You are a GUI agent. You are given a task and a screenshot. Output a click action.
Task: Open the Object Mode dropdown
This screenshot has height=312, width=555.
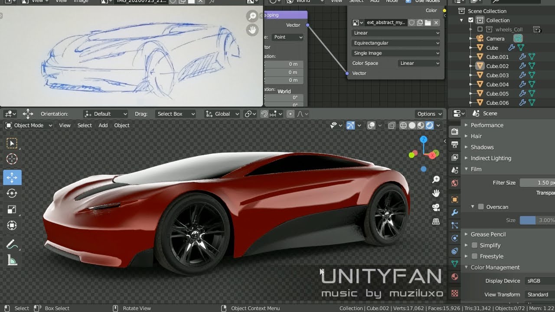click(x=29, y=125)
